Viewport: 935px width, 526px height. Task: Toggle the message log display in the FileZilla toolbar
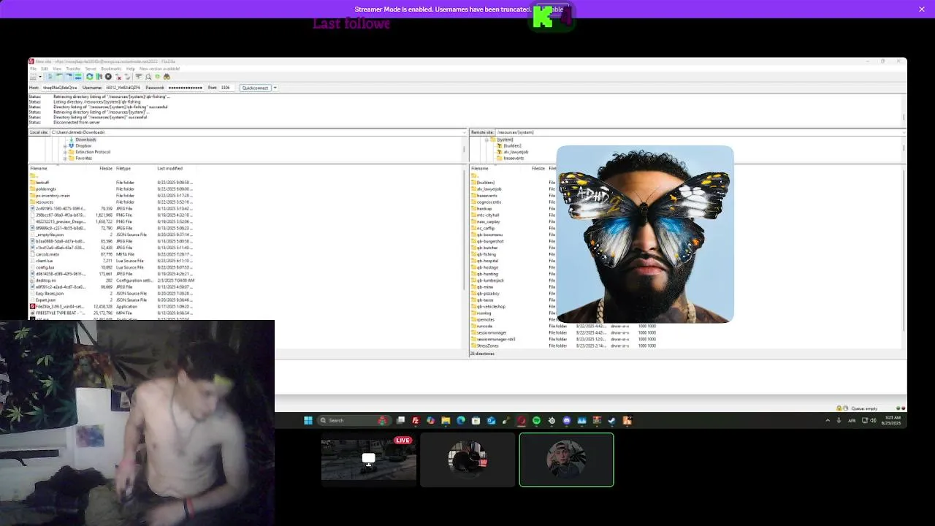[50, 77]
